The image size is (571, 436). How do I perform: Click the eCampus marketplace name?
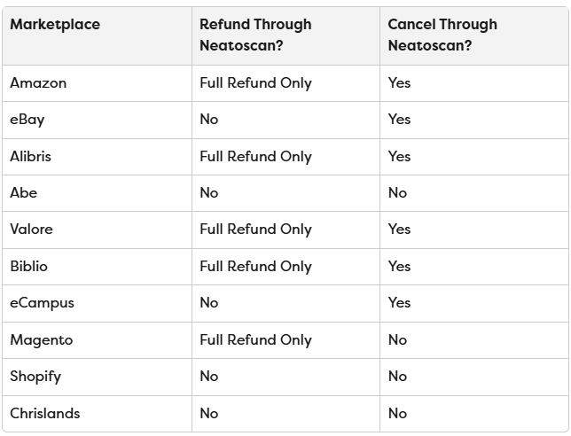42,303
